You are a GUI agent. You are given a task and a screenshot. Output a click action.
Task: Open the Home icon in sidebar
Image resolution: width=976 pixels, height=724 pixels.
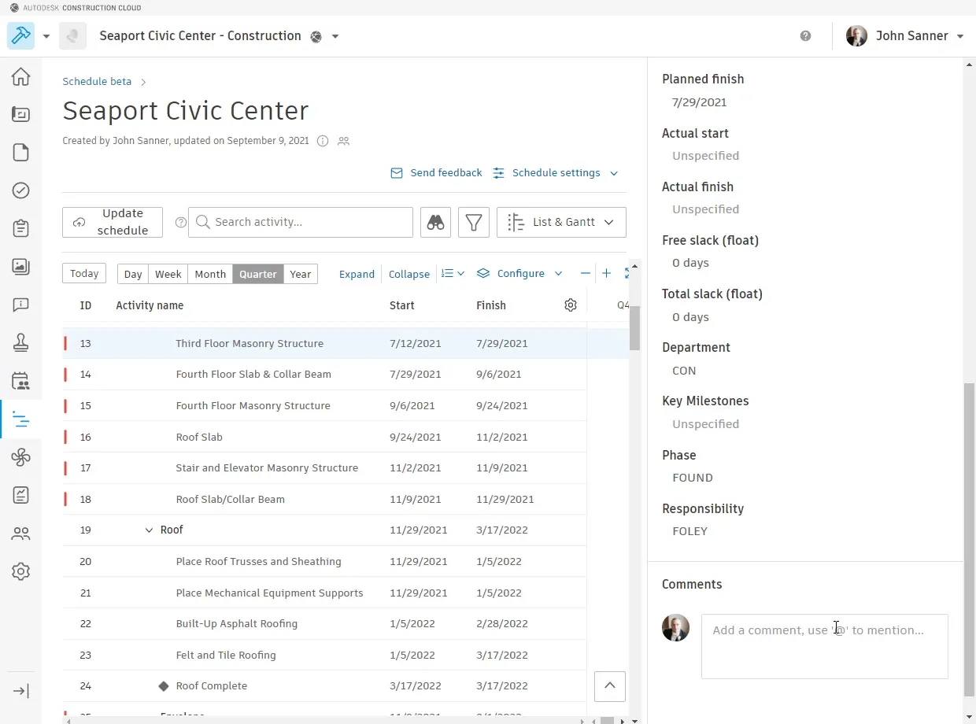pos(20,76)
